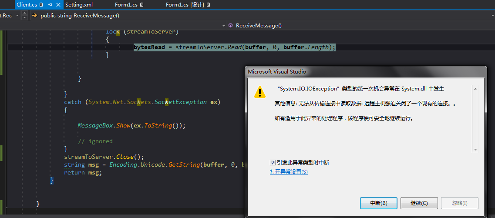Click the 中断(B) break button
The height and width of the screenshot is (218, 495).
point(378,203)
